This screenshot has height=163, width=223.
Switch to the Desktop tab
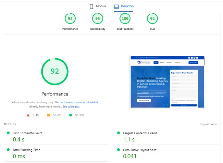124,7
